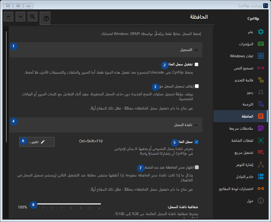Enable the تفعيل سجل الحافظة checkbox
The width and height of the screenshot is (271, 222).
coord(197,65)
